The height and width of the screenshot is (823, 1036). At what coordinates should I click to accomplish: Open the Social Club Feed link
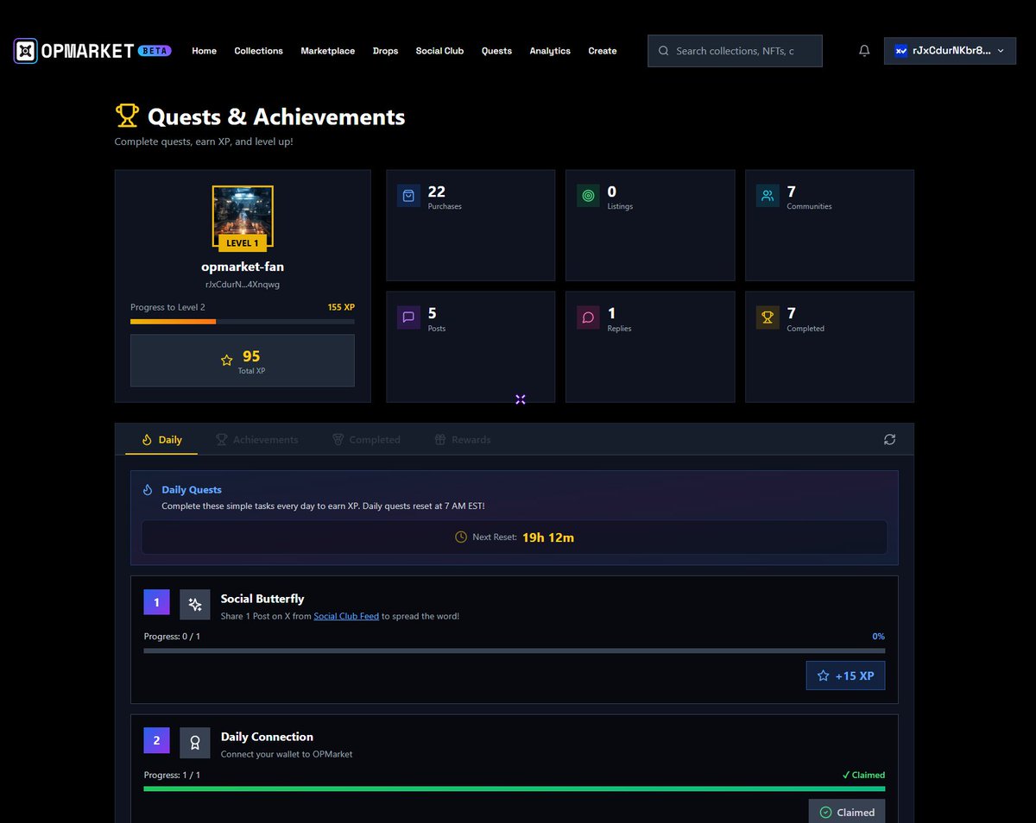[x=346, y=616]
